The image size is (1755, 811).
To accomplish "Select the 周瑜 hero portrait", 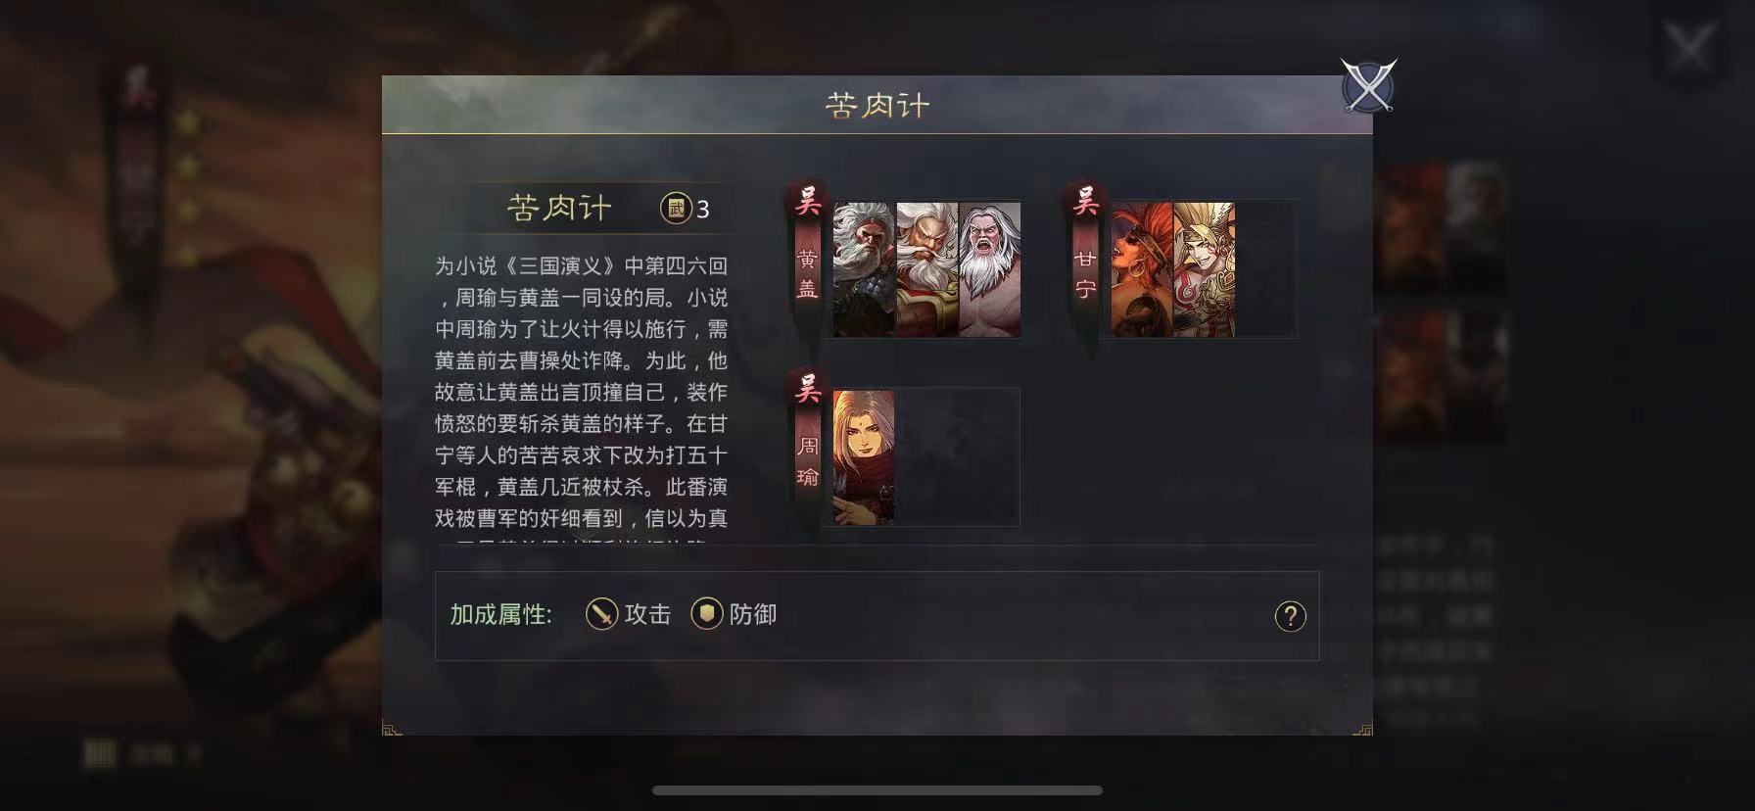I will pyautogui.click(x=864, y=457).
